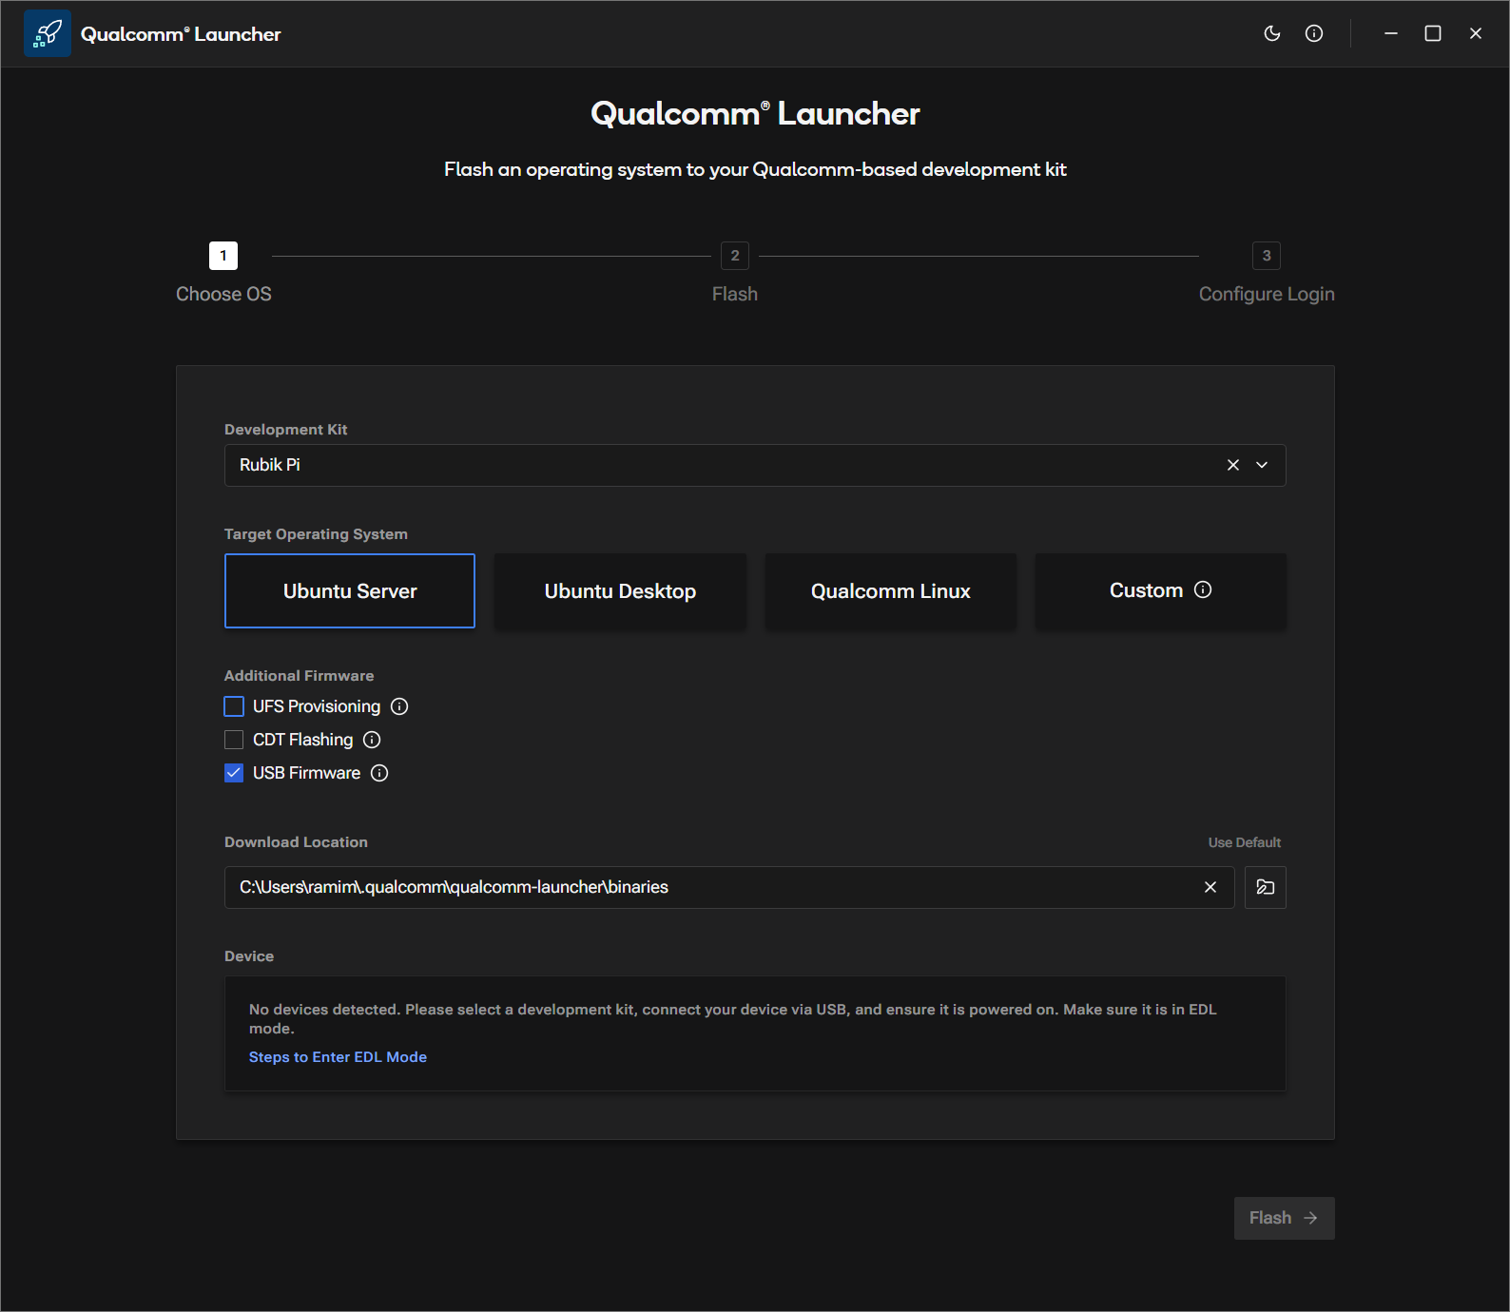Clear the Rubik Pi kit selection
Image resolution: width=1510 pixels, height=1312 pixels.
coord(1233,465)
